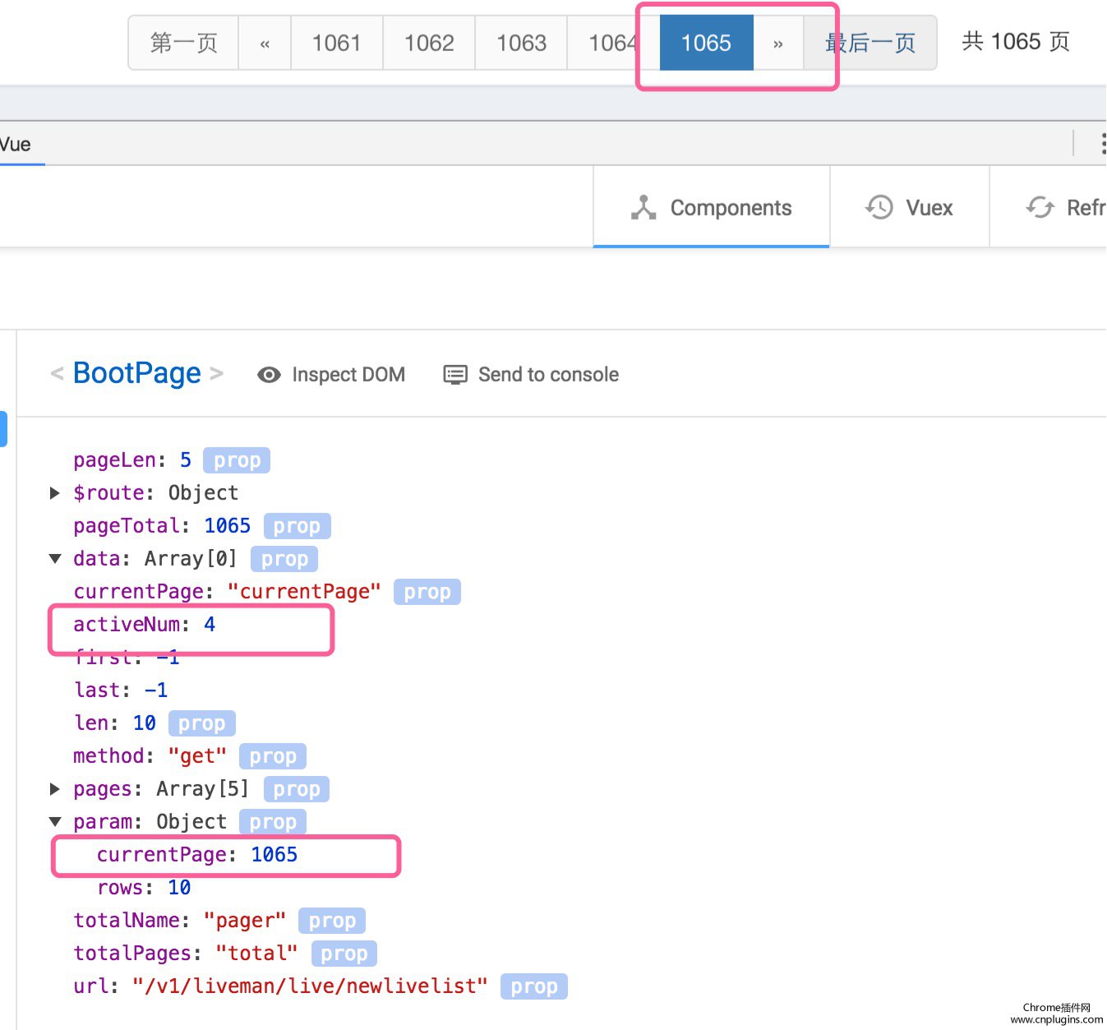
Task: Click the prop badge next to url
Action: (x=534, y=986)
